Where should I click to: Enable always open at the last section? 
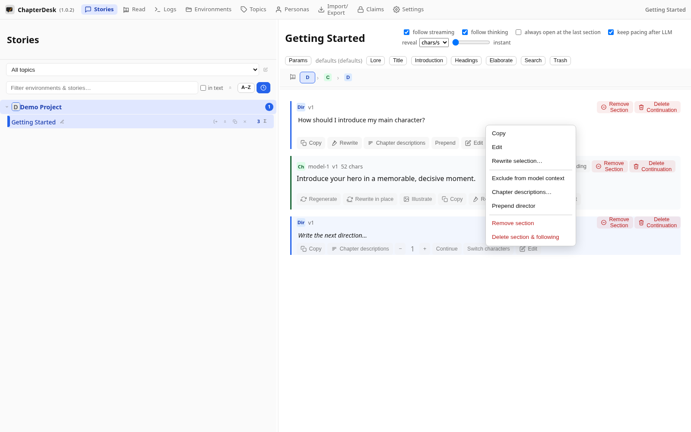point(518,32)
